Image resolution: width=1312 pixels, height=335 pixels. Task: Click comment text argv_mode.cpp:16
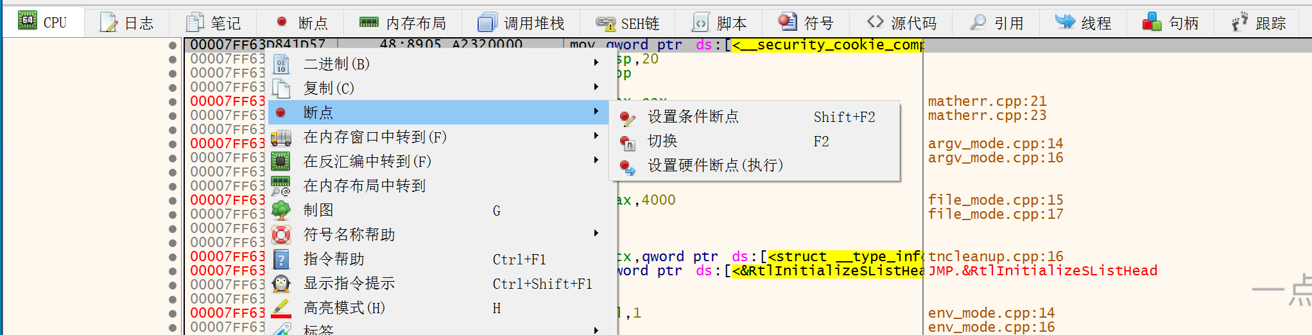click(996, 158)
